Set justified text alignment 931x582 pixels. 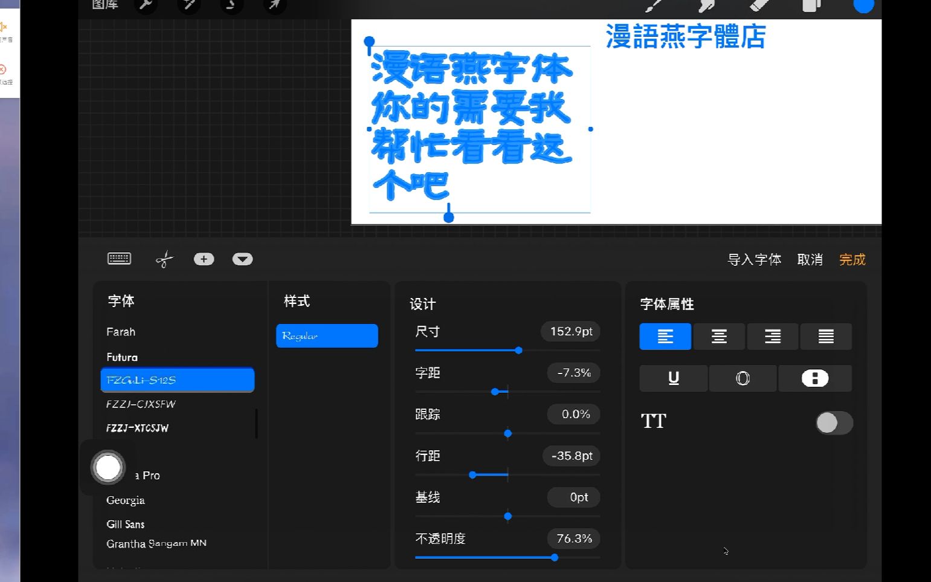(x=826, y=337)
